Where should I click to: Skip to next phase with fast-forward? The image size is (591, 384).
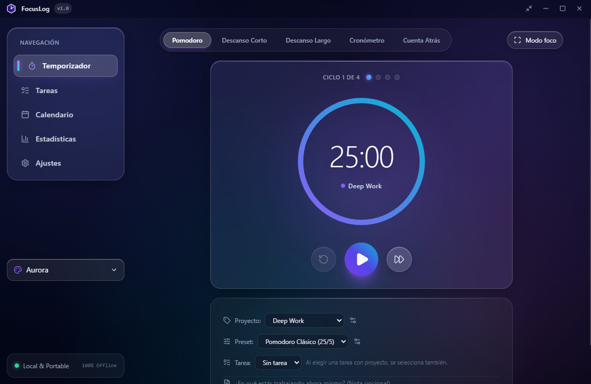pos(399,259)
